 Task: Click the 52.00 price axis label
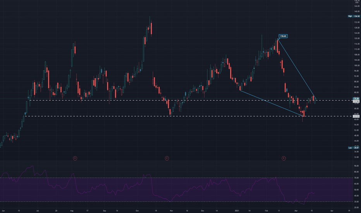[357, 130]
